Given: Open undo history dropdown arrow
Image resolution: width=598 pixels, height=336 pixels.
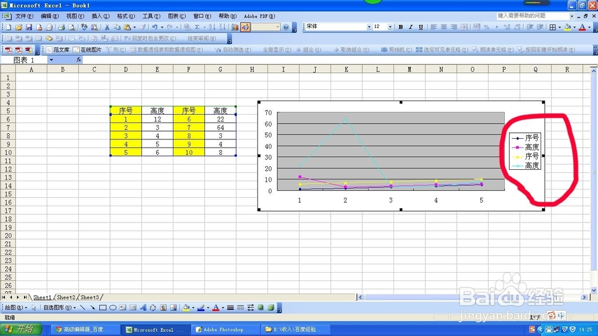Looking at the screenshot, I should [161, 27].
